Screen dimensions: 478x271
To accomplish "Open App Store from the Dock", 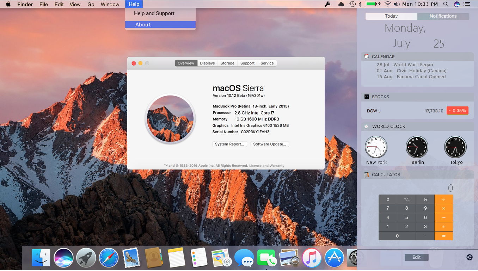I will pos(334,258).
